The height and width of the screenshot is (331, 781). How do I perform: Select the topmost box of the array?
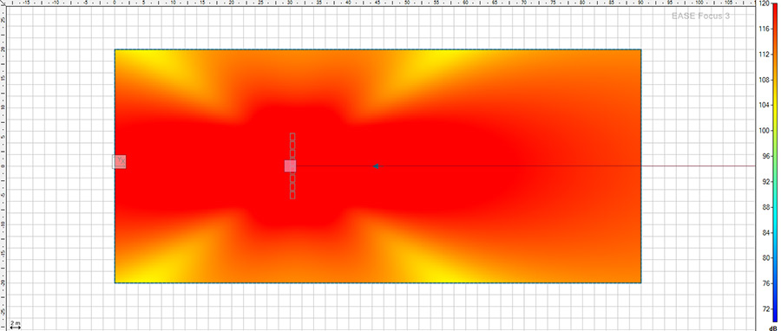click(x=292, y=136)
